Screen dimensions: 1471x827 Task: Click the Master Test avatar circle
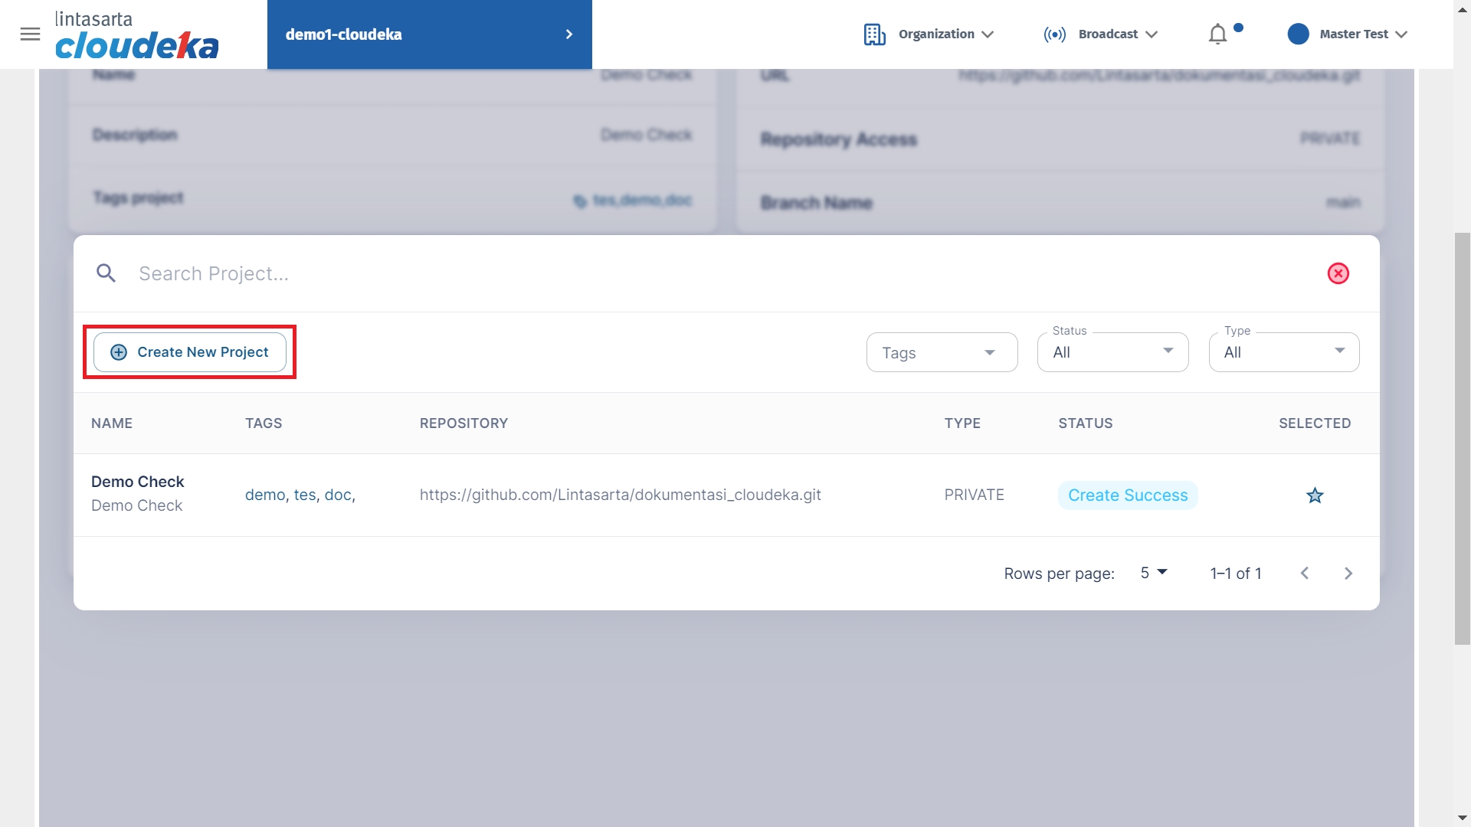(1298, 34)
